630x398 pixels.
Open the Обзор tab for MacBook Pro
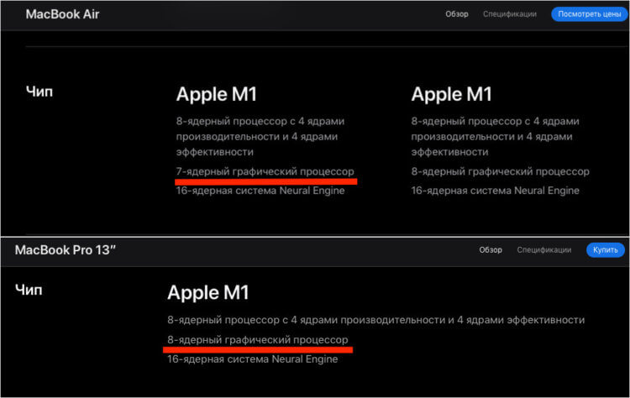(x=491, y=250)
